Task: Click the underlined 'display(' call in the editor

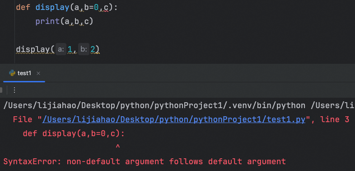Action: [x=35, y=49]
